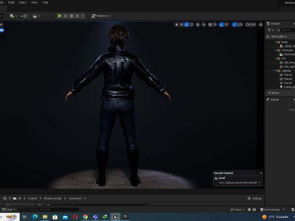Image resolution: width=295 pixels, height=221 pixels.
Task: Open the Cmd console type dropdown
Action: [9, 209]
